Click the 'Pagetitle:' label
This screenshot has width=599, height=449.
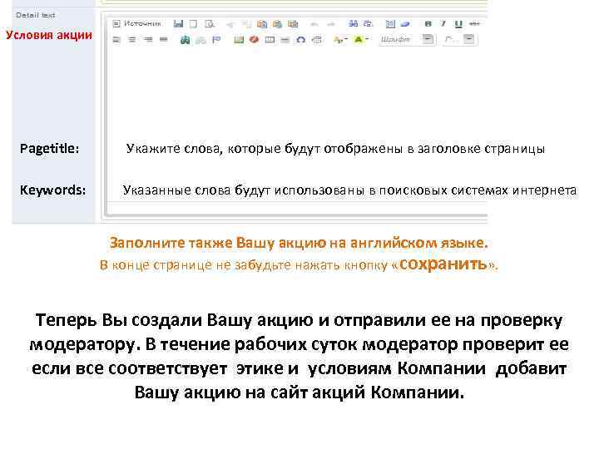49,149
